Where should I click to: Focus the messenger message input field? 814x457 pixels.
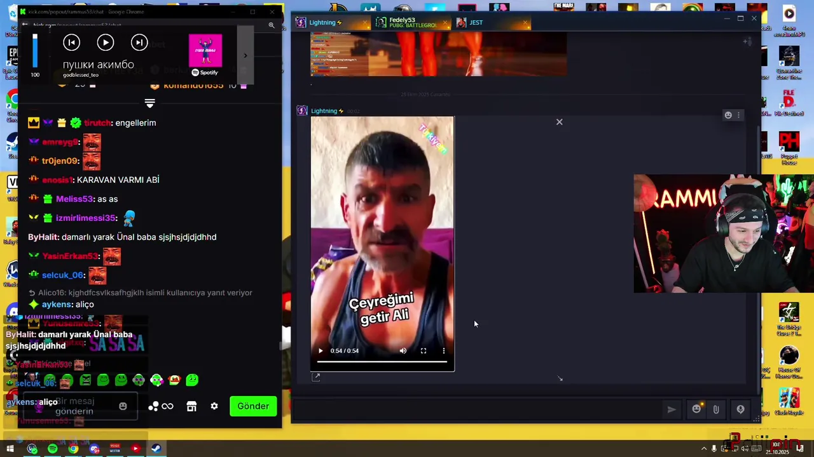pyautogui.click(x=477, y=409)
